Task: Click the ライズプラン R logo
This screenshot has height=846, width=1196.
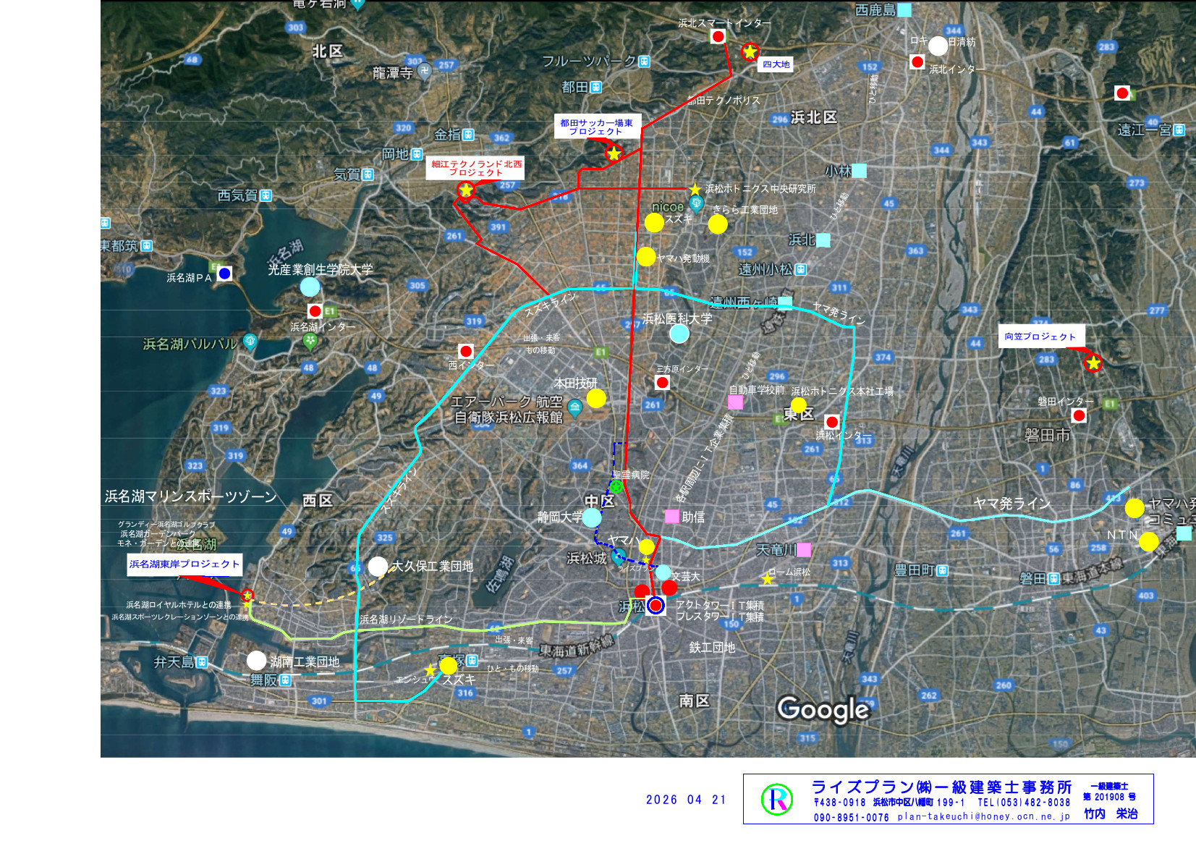Action: [777, 799]
